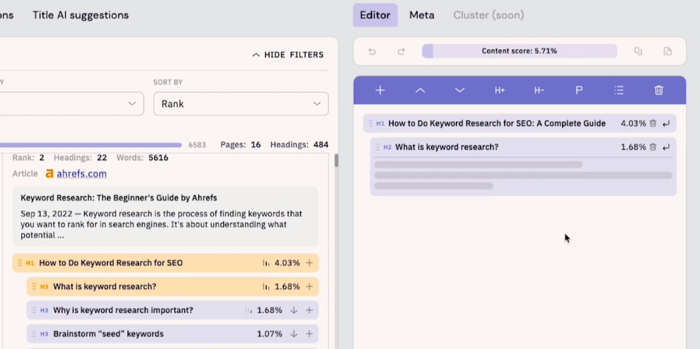Add 'Brainstorm seed keywords' heading via plus icon
Image resolution: width=700 pixels, height=349 pixels.
[309, 334]
